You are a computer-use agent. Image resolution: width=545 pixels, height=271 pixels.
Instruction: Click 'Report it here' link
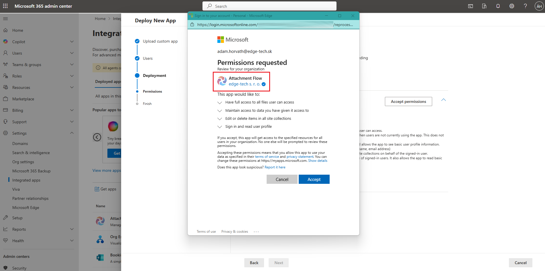point(275,167)
